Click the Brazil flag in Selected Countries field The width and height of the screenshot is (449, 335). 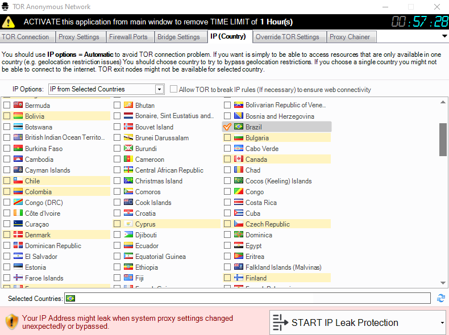[x=70, y=299]
